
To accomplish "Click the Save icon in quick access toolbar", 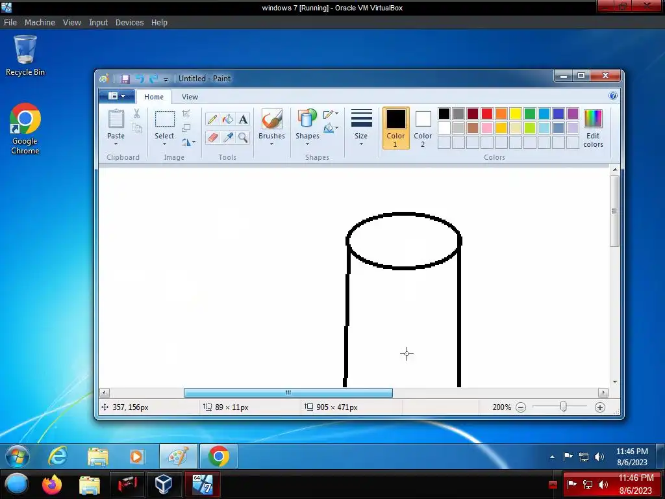I will click(125, 79).
